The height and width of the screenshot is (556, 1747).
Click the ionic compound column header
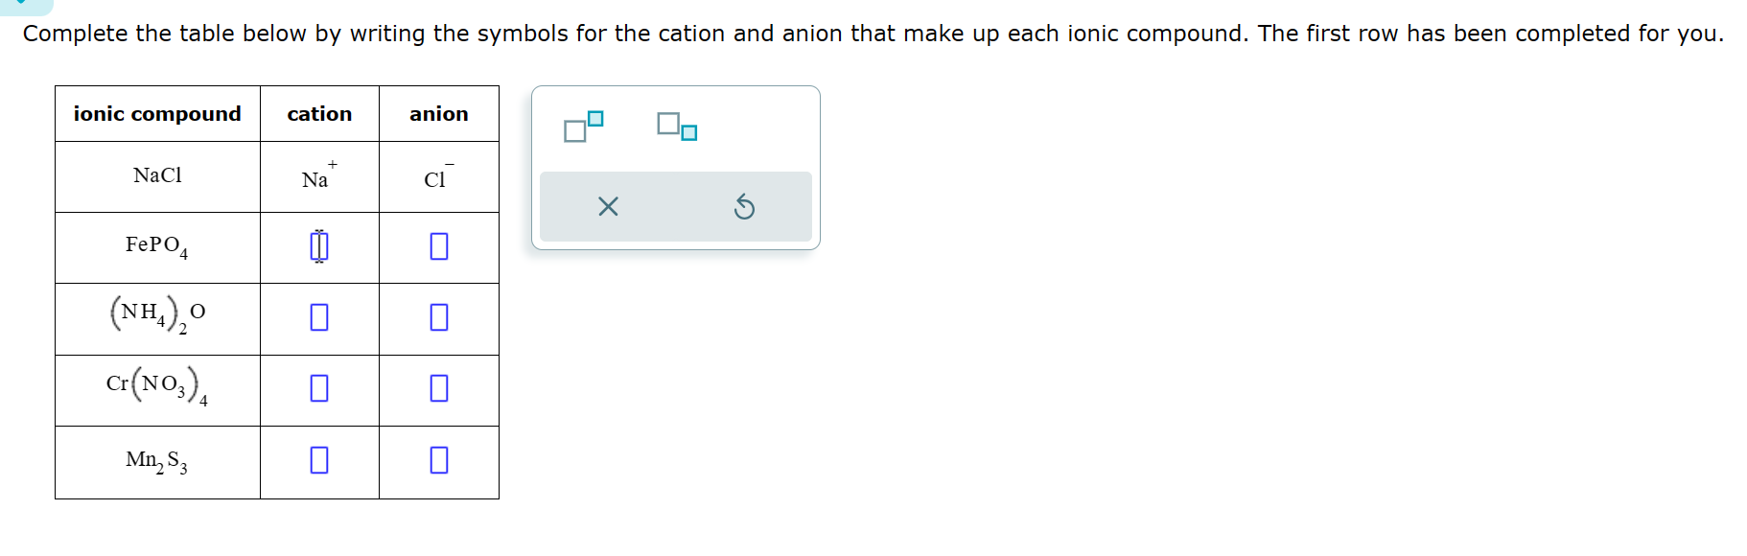(x=157, y=113)
